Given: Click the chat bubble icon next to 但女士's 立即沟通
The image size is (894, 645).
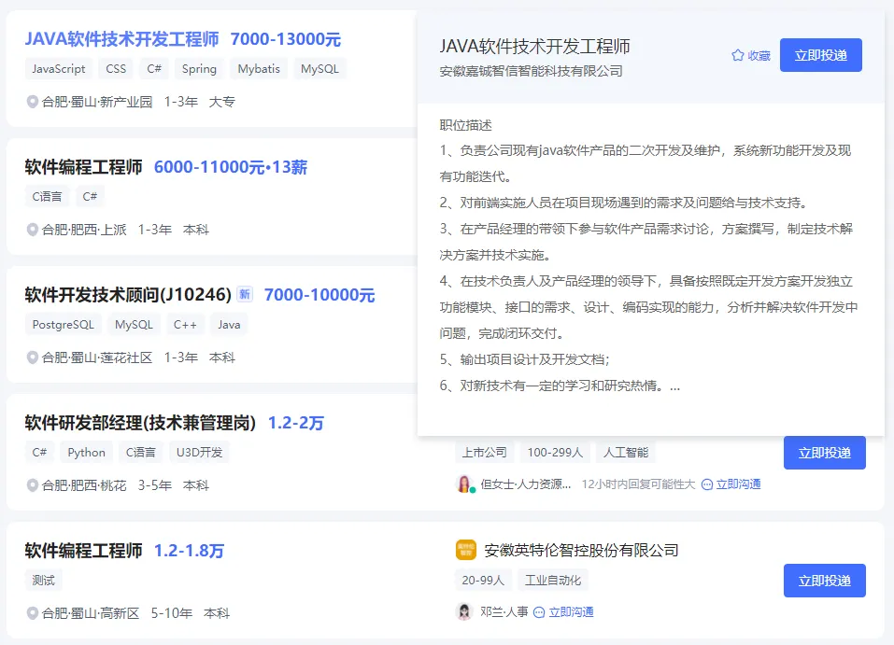Looking at the screenshot, I should [705, 484].
